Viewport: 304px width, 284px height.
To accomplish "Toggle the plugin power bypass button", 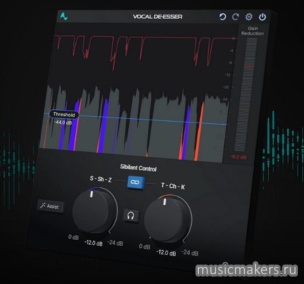I will (263, 17).
